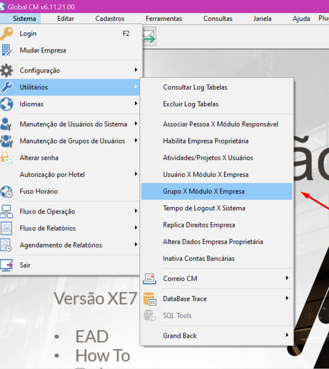Expand the Correio CM submenu arrow
This screenshot has height=369, width=329.
(287, 278)
